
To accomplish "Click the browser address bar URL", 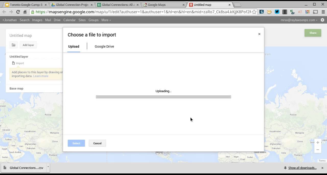I will click(x=143, y=12).
